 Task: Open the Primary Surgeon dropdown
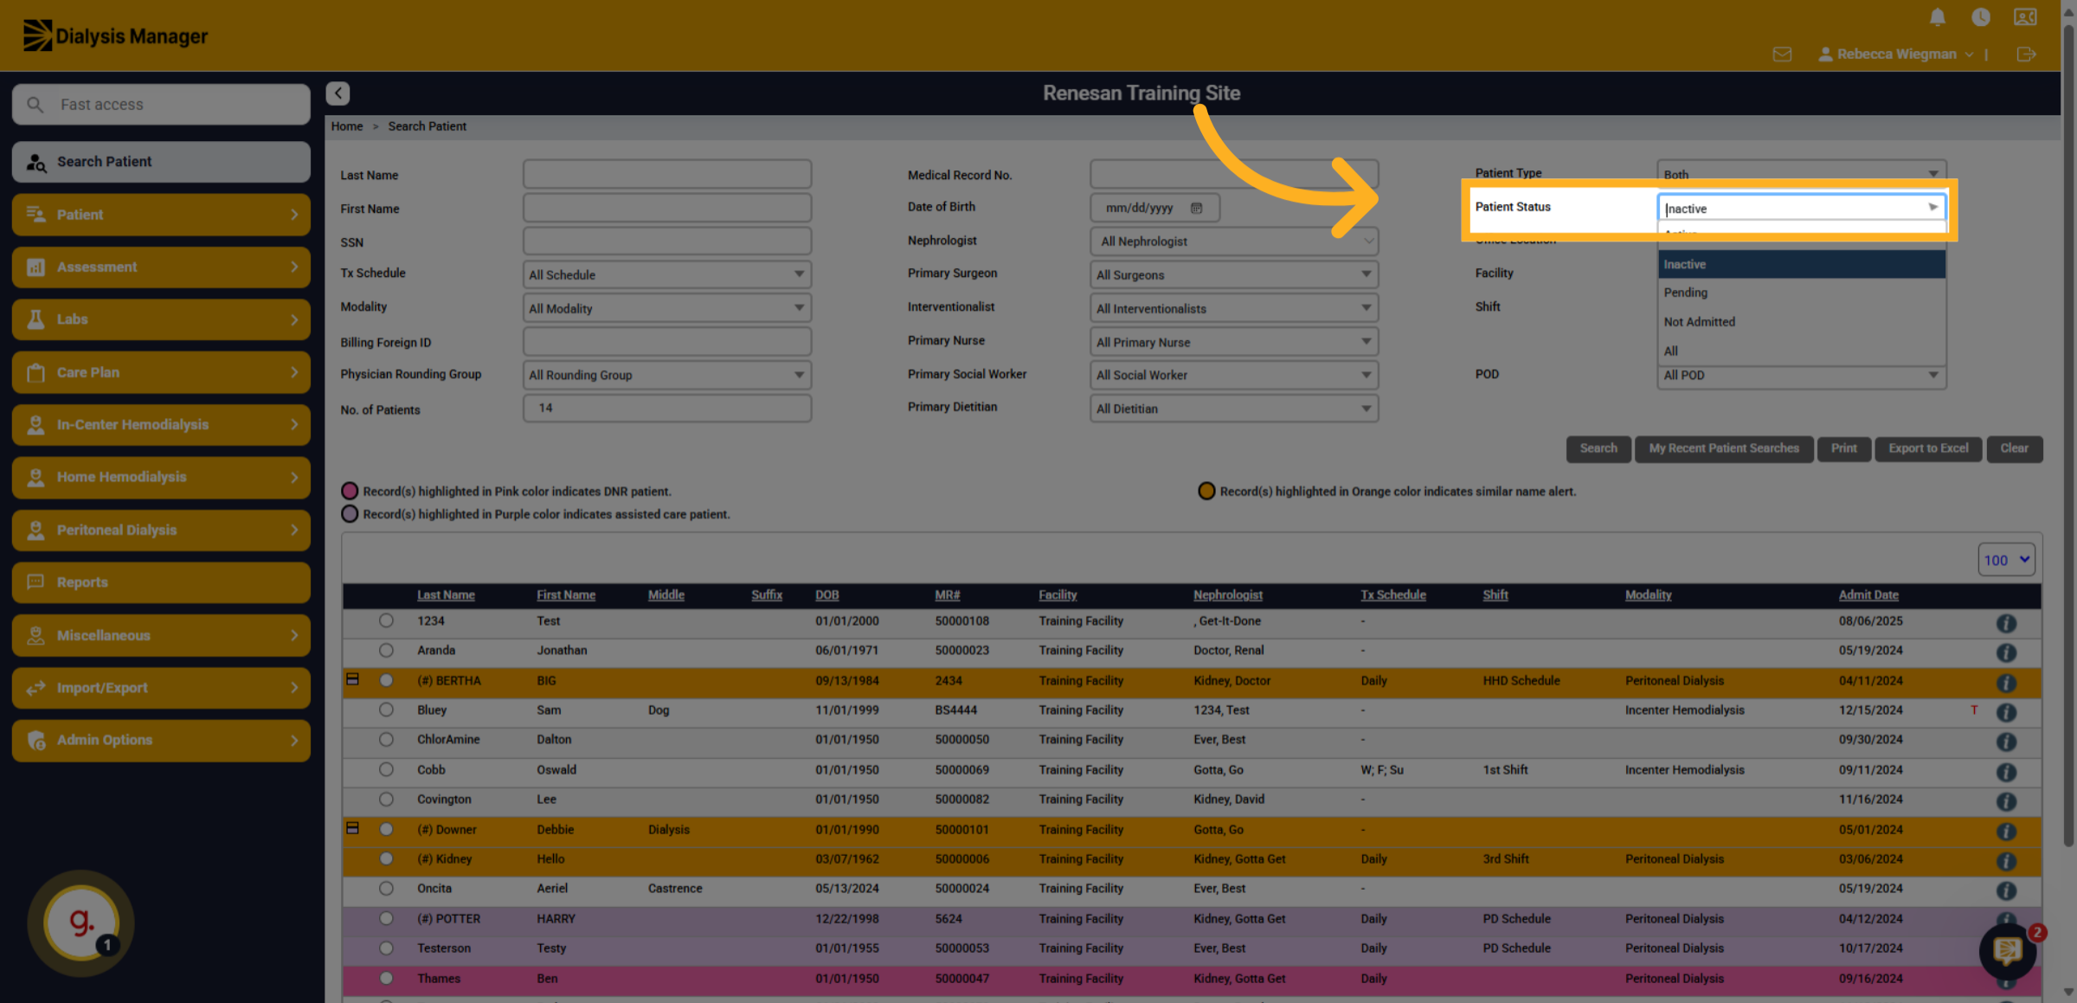click(x=1233, y=274)
